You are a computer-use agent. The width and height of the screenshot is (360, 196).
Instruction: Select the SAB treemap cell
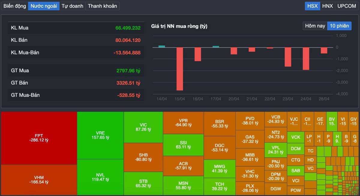pos(295,170)
